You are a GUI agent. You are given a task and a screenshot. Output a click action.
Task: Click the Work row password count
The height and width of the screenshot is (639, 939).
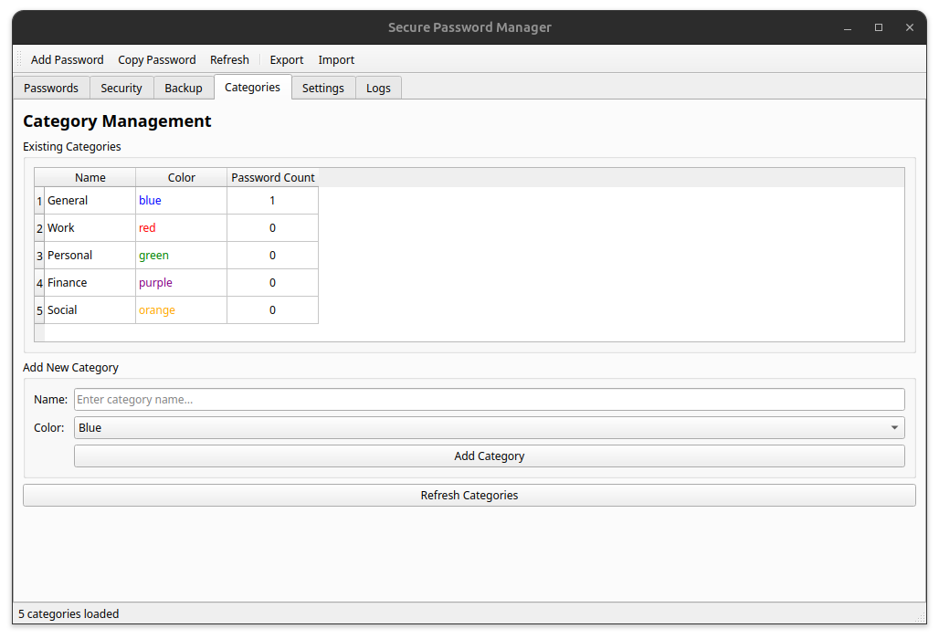(272, 228)
